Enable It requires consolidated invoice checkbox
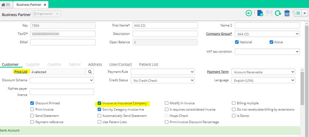This screenshot has width=309, height=137. (167, 109)
